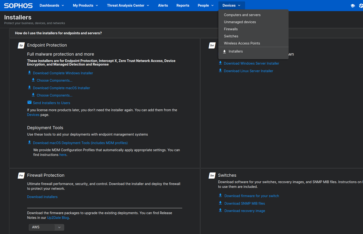This screenshot has width=363, height=234.
Task: Click the SOPHOS logo in the top bar
Action: click(18, 5)
